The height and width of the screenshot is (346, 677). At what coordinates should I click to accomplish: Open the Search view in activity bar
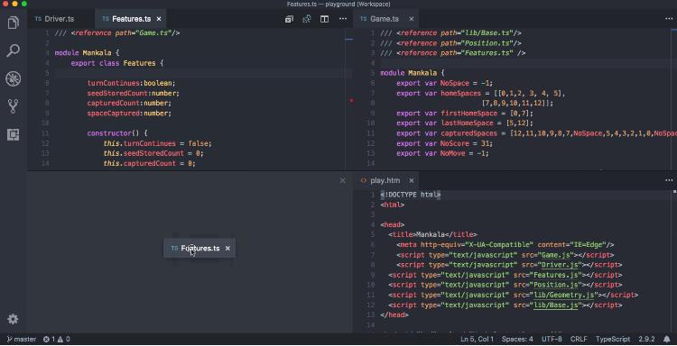14,50
